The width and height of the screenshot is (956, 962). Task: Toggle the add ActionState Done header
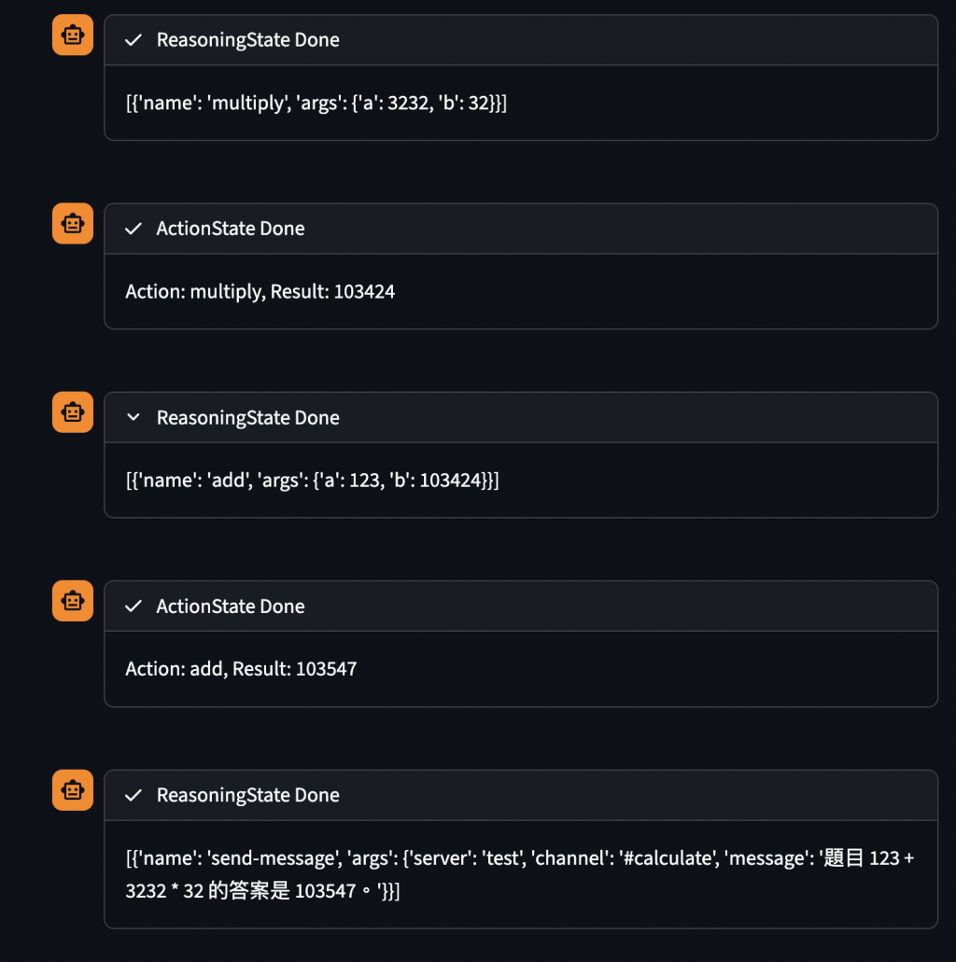point(521,606)
